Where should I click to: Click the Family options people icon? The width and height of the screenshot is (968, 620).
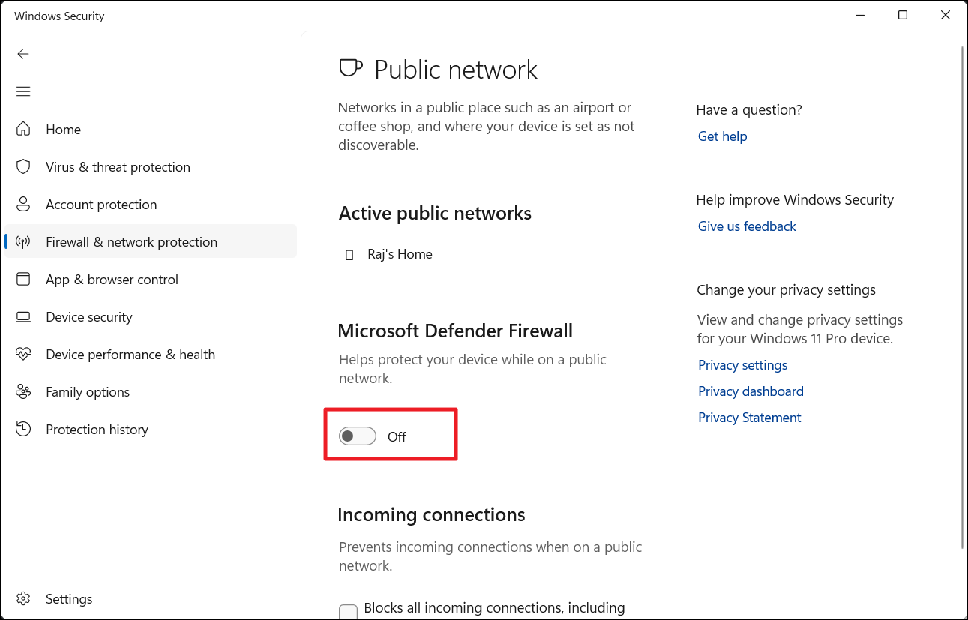pos(23,391)
